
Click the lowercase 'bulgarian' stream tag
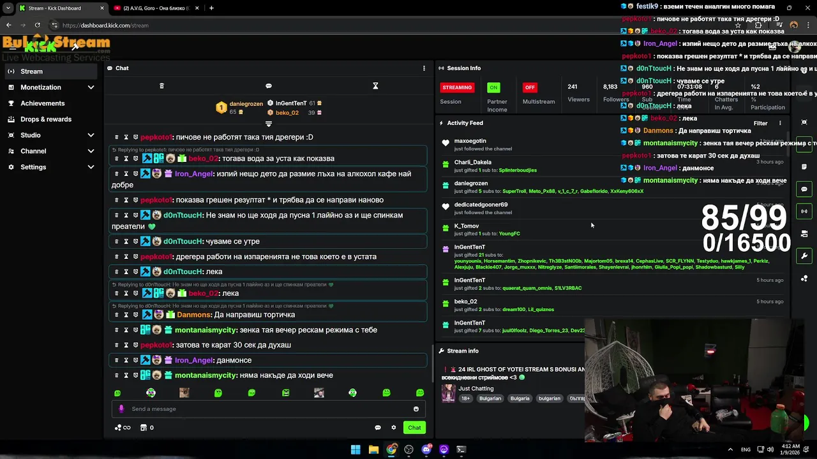549,398
